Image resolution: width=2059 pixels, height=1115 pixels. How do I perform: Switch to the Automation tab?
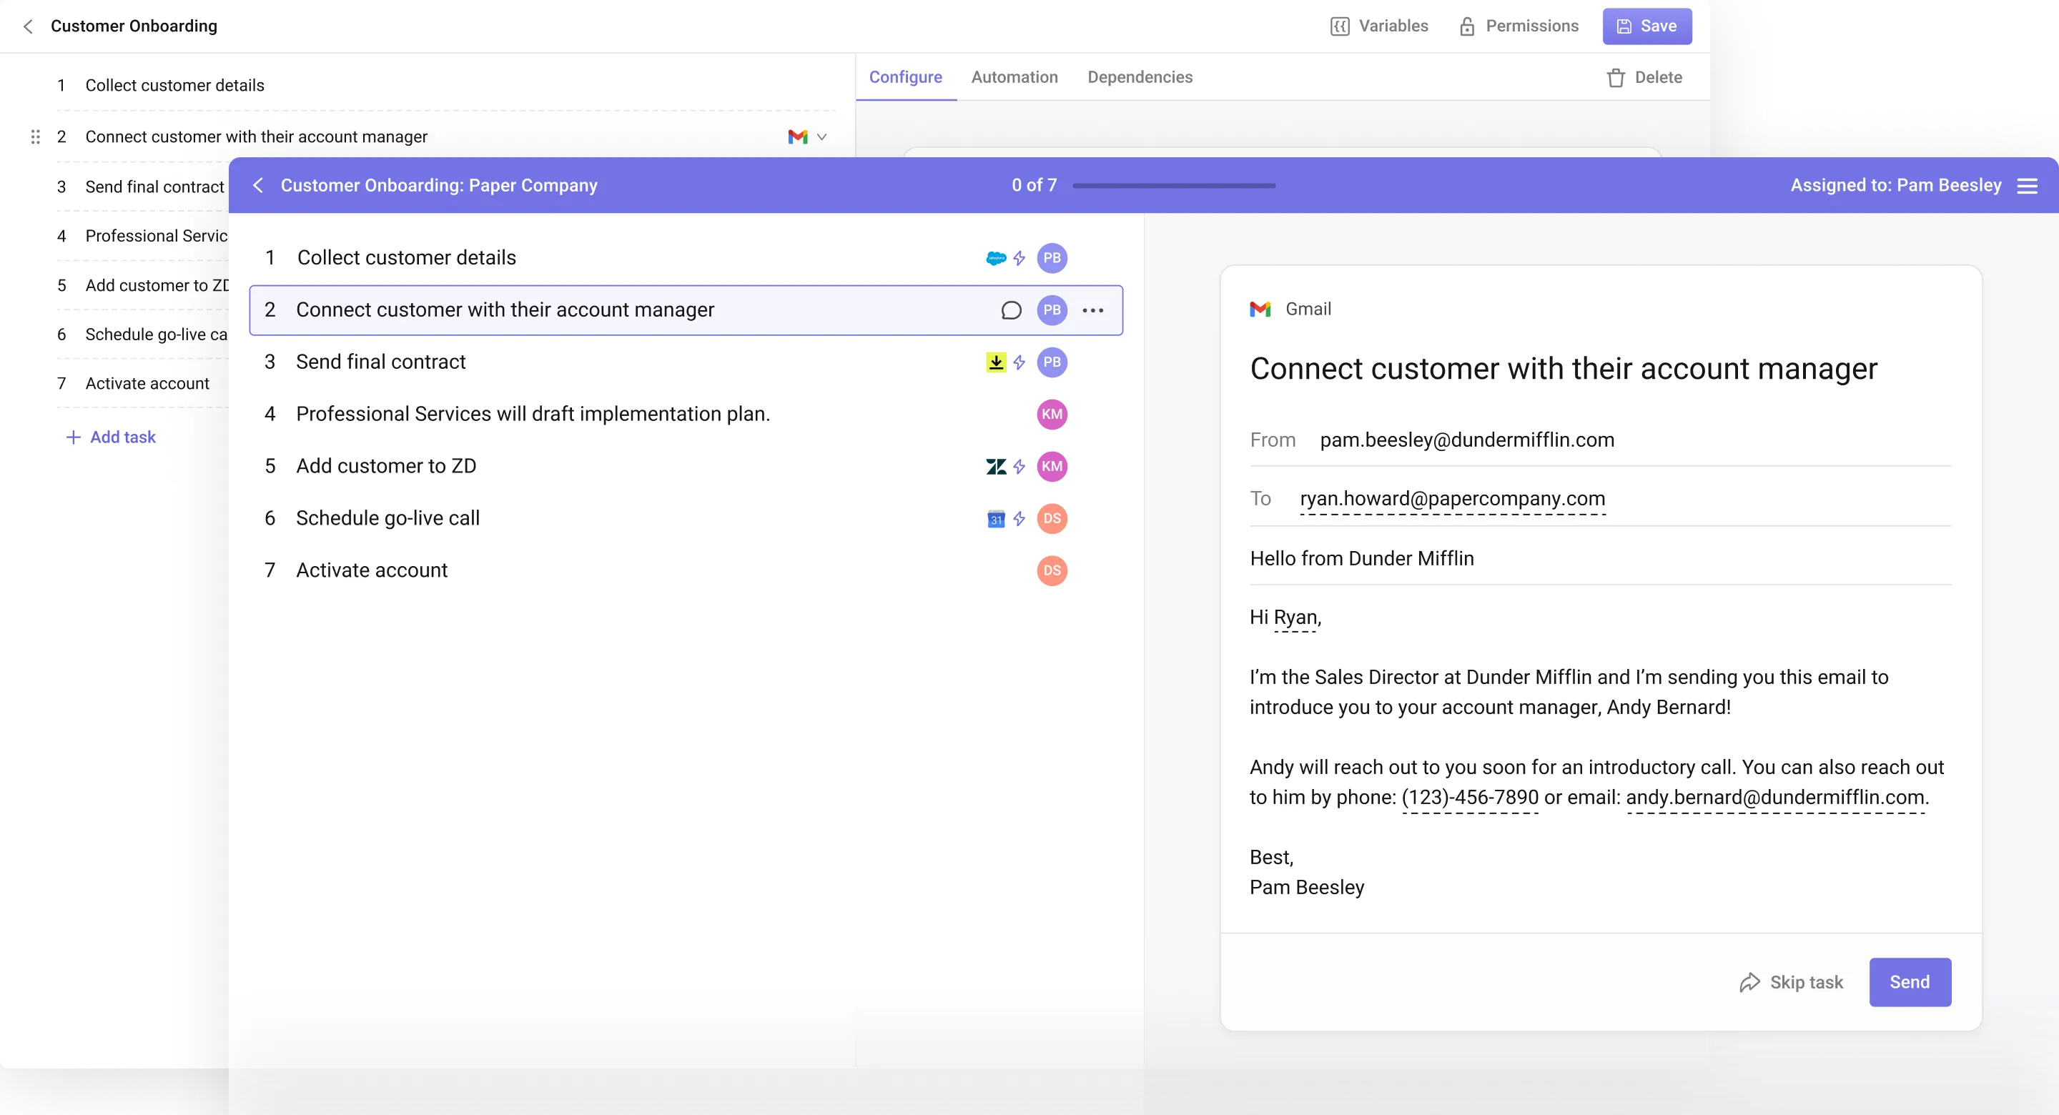[x=1014, y=77]
